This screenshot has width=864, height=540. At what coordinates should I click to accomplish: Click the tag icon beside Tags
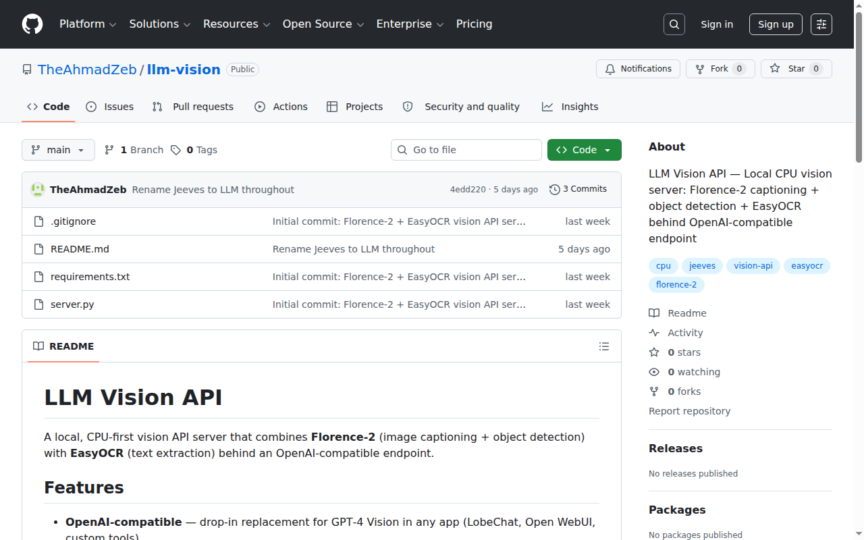point(175,150)
